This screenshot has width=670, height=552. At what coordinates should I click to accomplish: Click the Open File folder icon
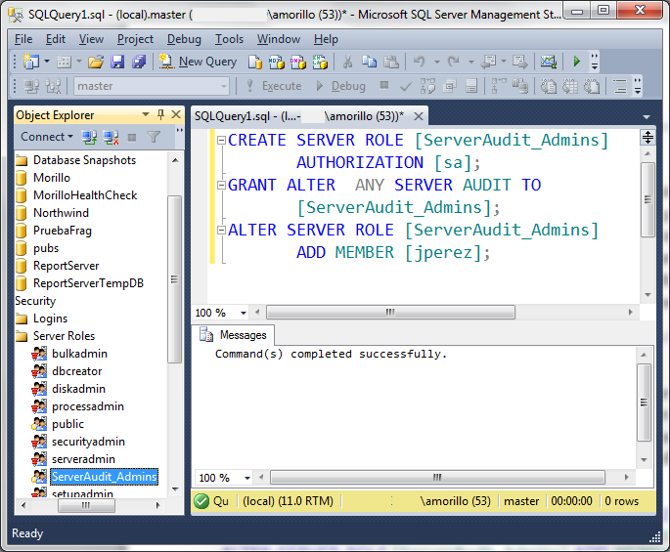pyautogui.click(x=96, y=62)
